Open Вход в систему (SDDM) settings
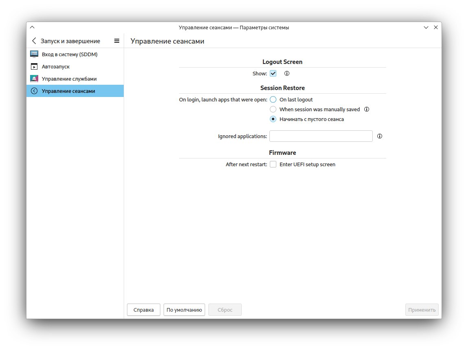The width and height of the screenshot is (468, 350). click(x=75, y=54)
